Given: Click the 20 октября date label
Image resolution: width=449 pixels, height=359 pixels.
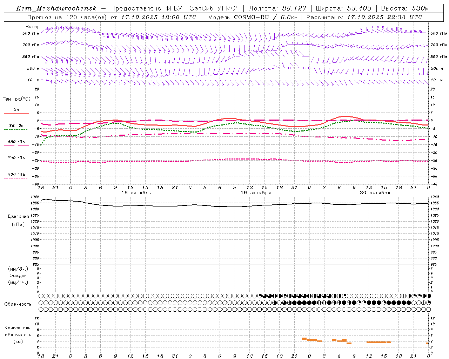Looking at the screenshot, I should click(x=375, y=193).
